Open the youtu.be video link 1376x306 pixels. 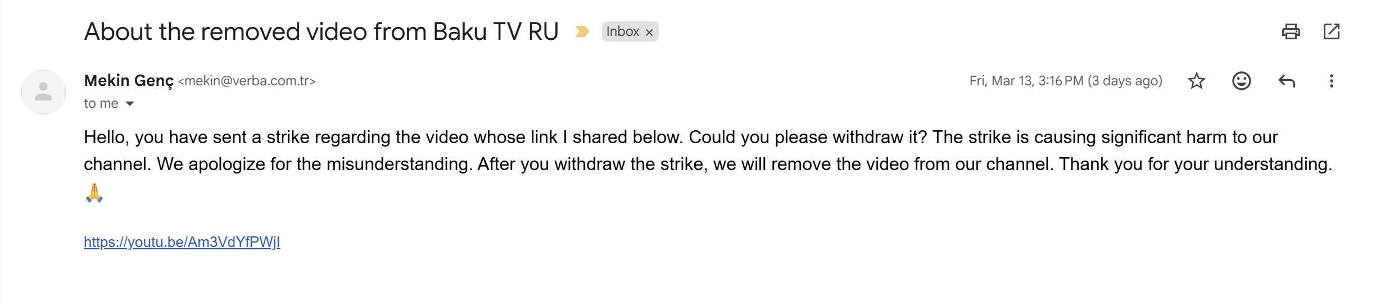coord(182,242)
